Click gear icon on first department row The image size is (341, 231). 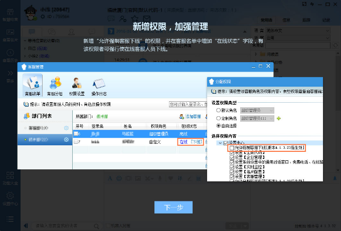click(x=66, y=128)
